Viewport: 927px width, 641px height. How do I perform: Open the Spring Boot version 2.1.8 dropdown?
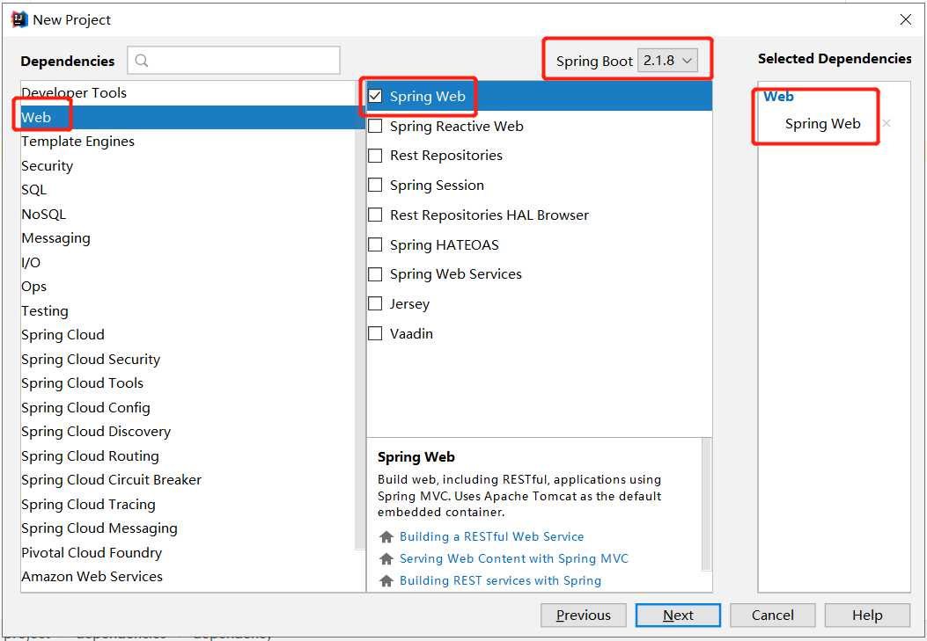pos(667,60)
